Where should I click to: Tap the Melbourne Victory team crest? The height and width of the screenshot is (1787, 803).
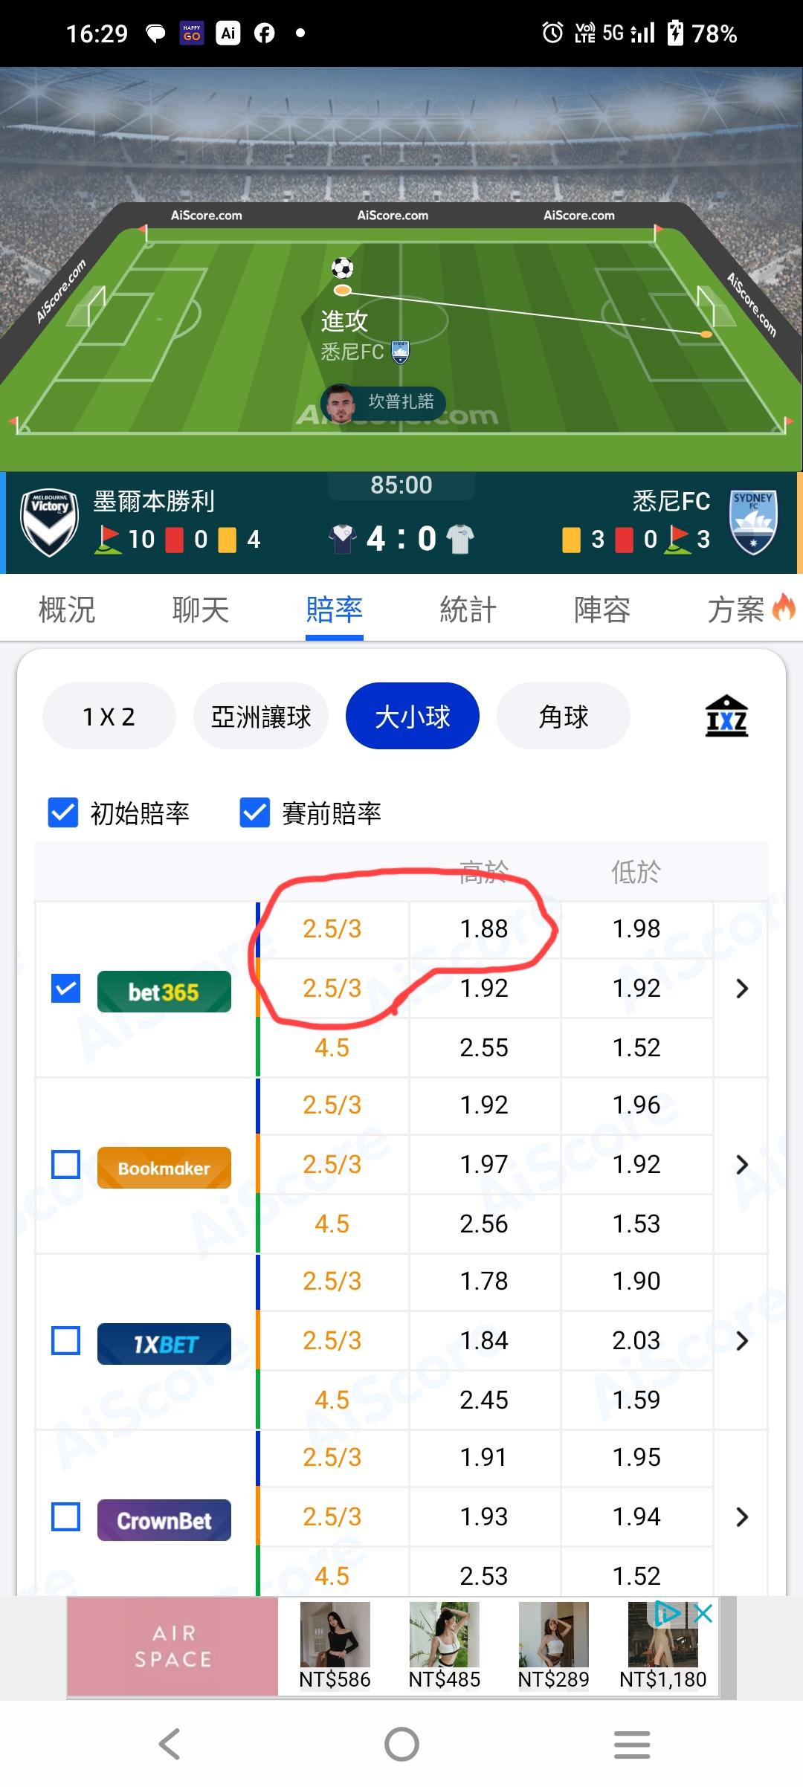49,522
